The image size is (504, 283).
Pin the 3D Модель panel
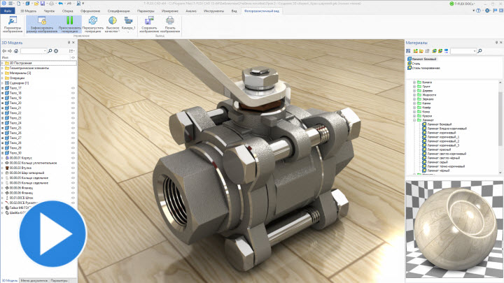click(x=69, y=43)
